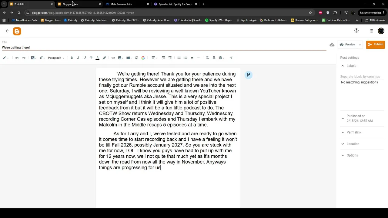Open the input tools language dropdown

pyautogui.click(x=222, y=58)
